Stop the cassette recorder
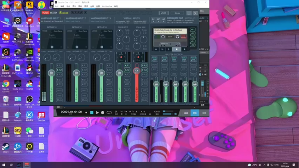This screenshot has width=299, height=168. (176, 49)
